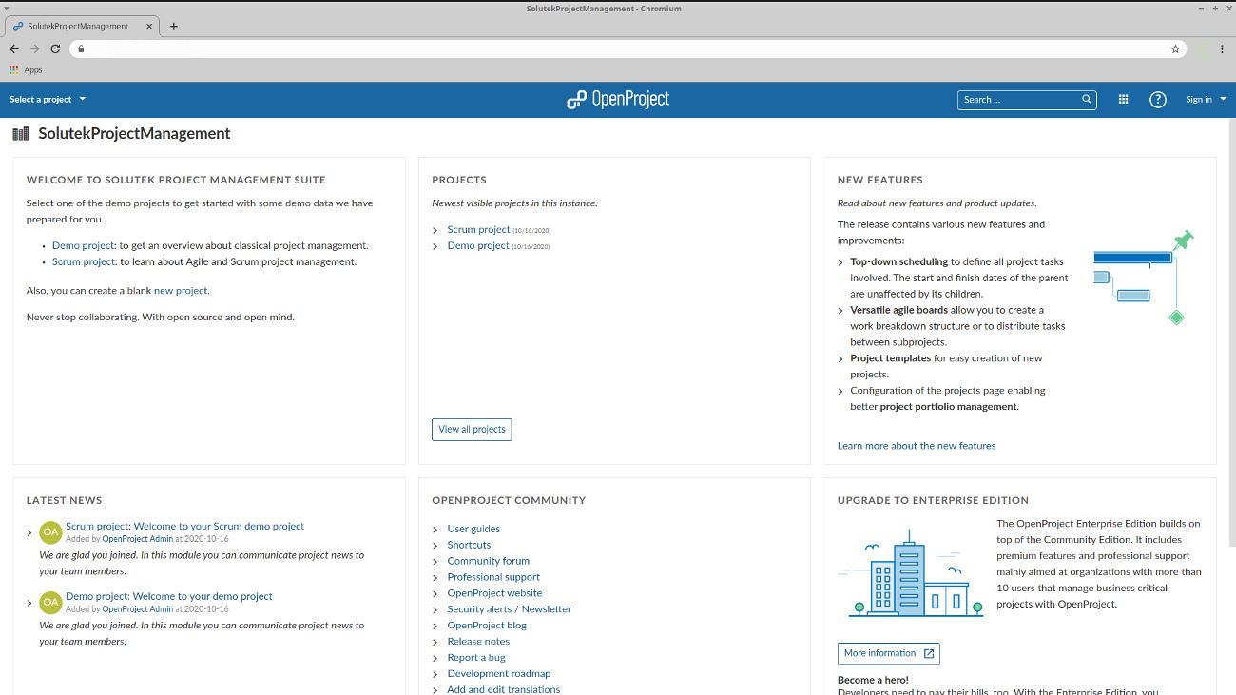Open the Demo project link in the welcome text

click(83, 245)
